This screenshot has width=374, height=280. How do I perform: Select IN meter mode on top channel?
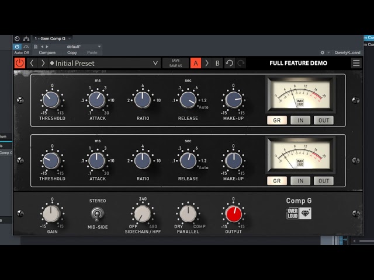pyautogui.click(x=300, y=121)
